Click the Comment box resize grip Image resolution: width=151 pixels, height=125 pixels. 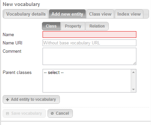click(134, 63)
